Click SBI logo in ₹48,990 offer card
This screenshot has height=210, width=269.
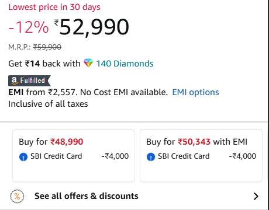(x=23, y=157)
